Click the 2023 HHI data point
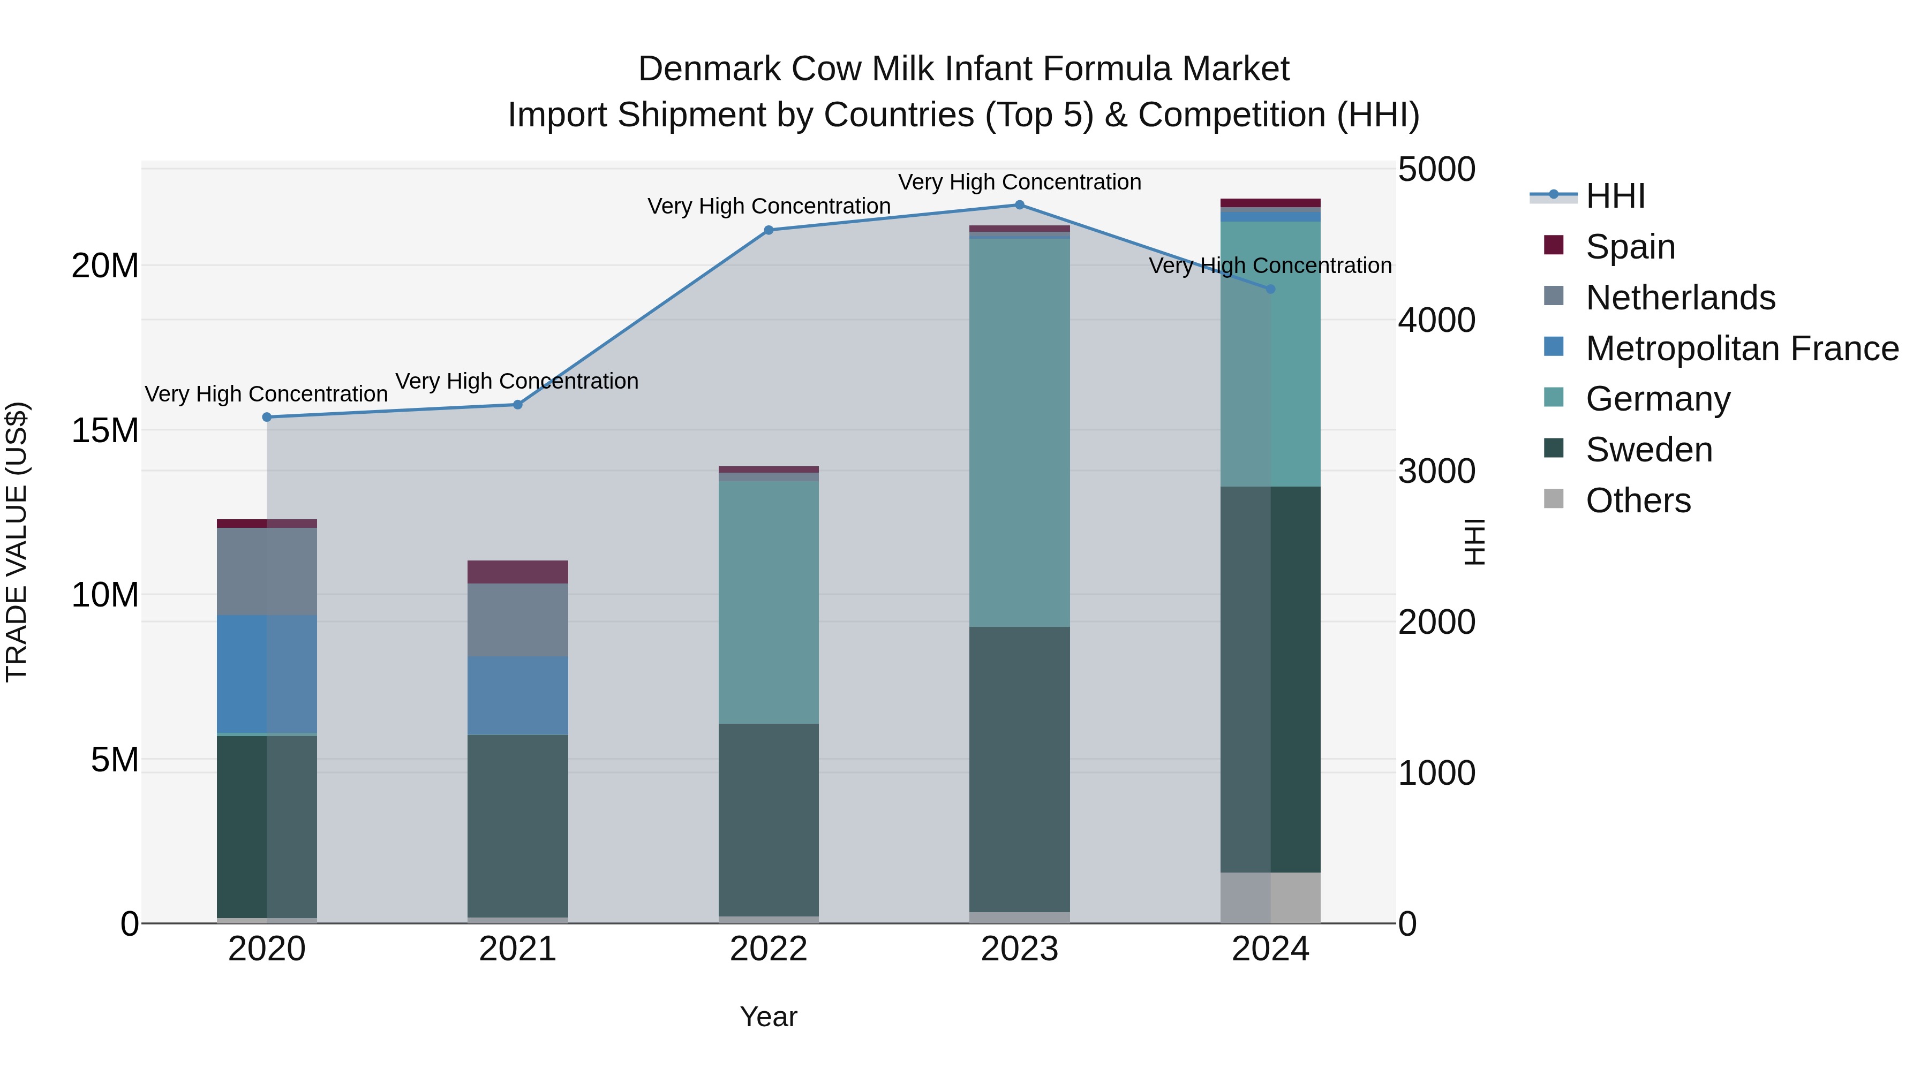 1019,205
